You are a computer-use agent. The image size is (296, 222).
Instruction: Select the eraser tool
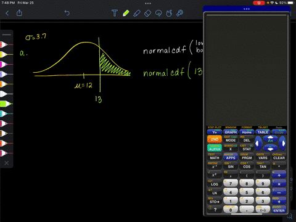(x=147, y=14)
